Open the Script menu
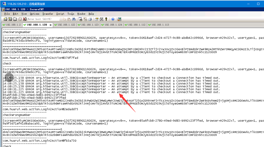 coord(60,14)
